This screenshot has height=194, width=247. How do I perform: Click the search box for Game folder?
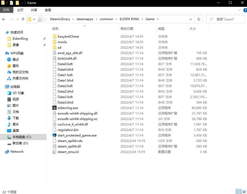click(227, 19)
